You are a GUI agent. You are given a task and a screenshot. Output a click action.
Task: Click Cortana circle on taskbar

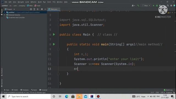pyautogui.click(x=54, y=97)
